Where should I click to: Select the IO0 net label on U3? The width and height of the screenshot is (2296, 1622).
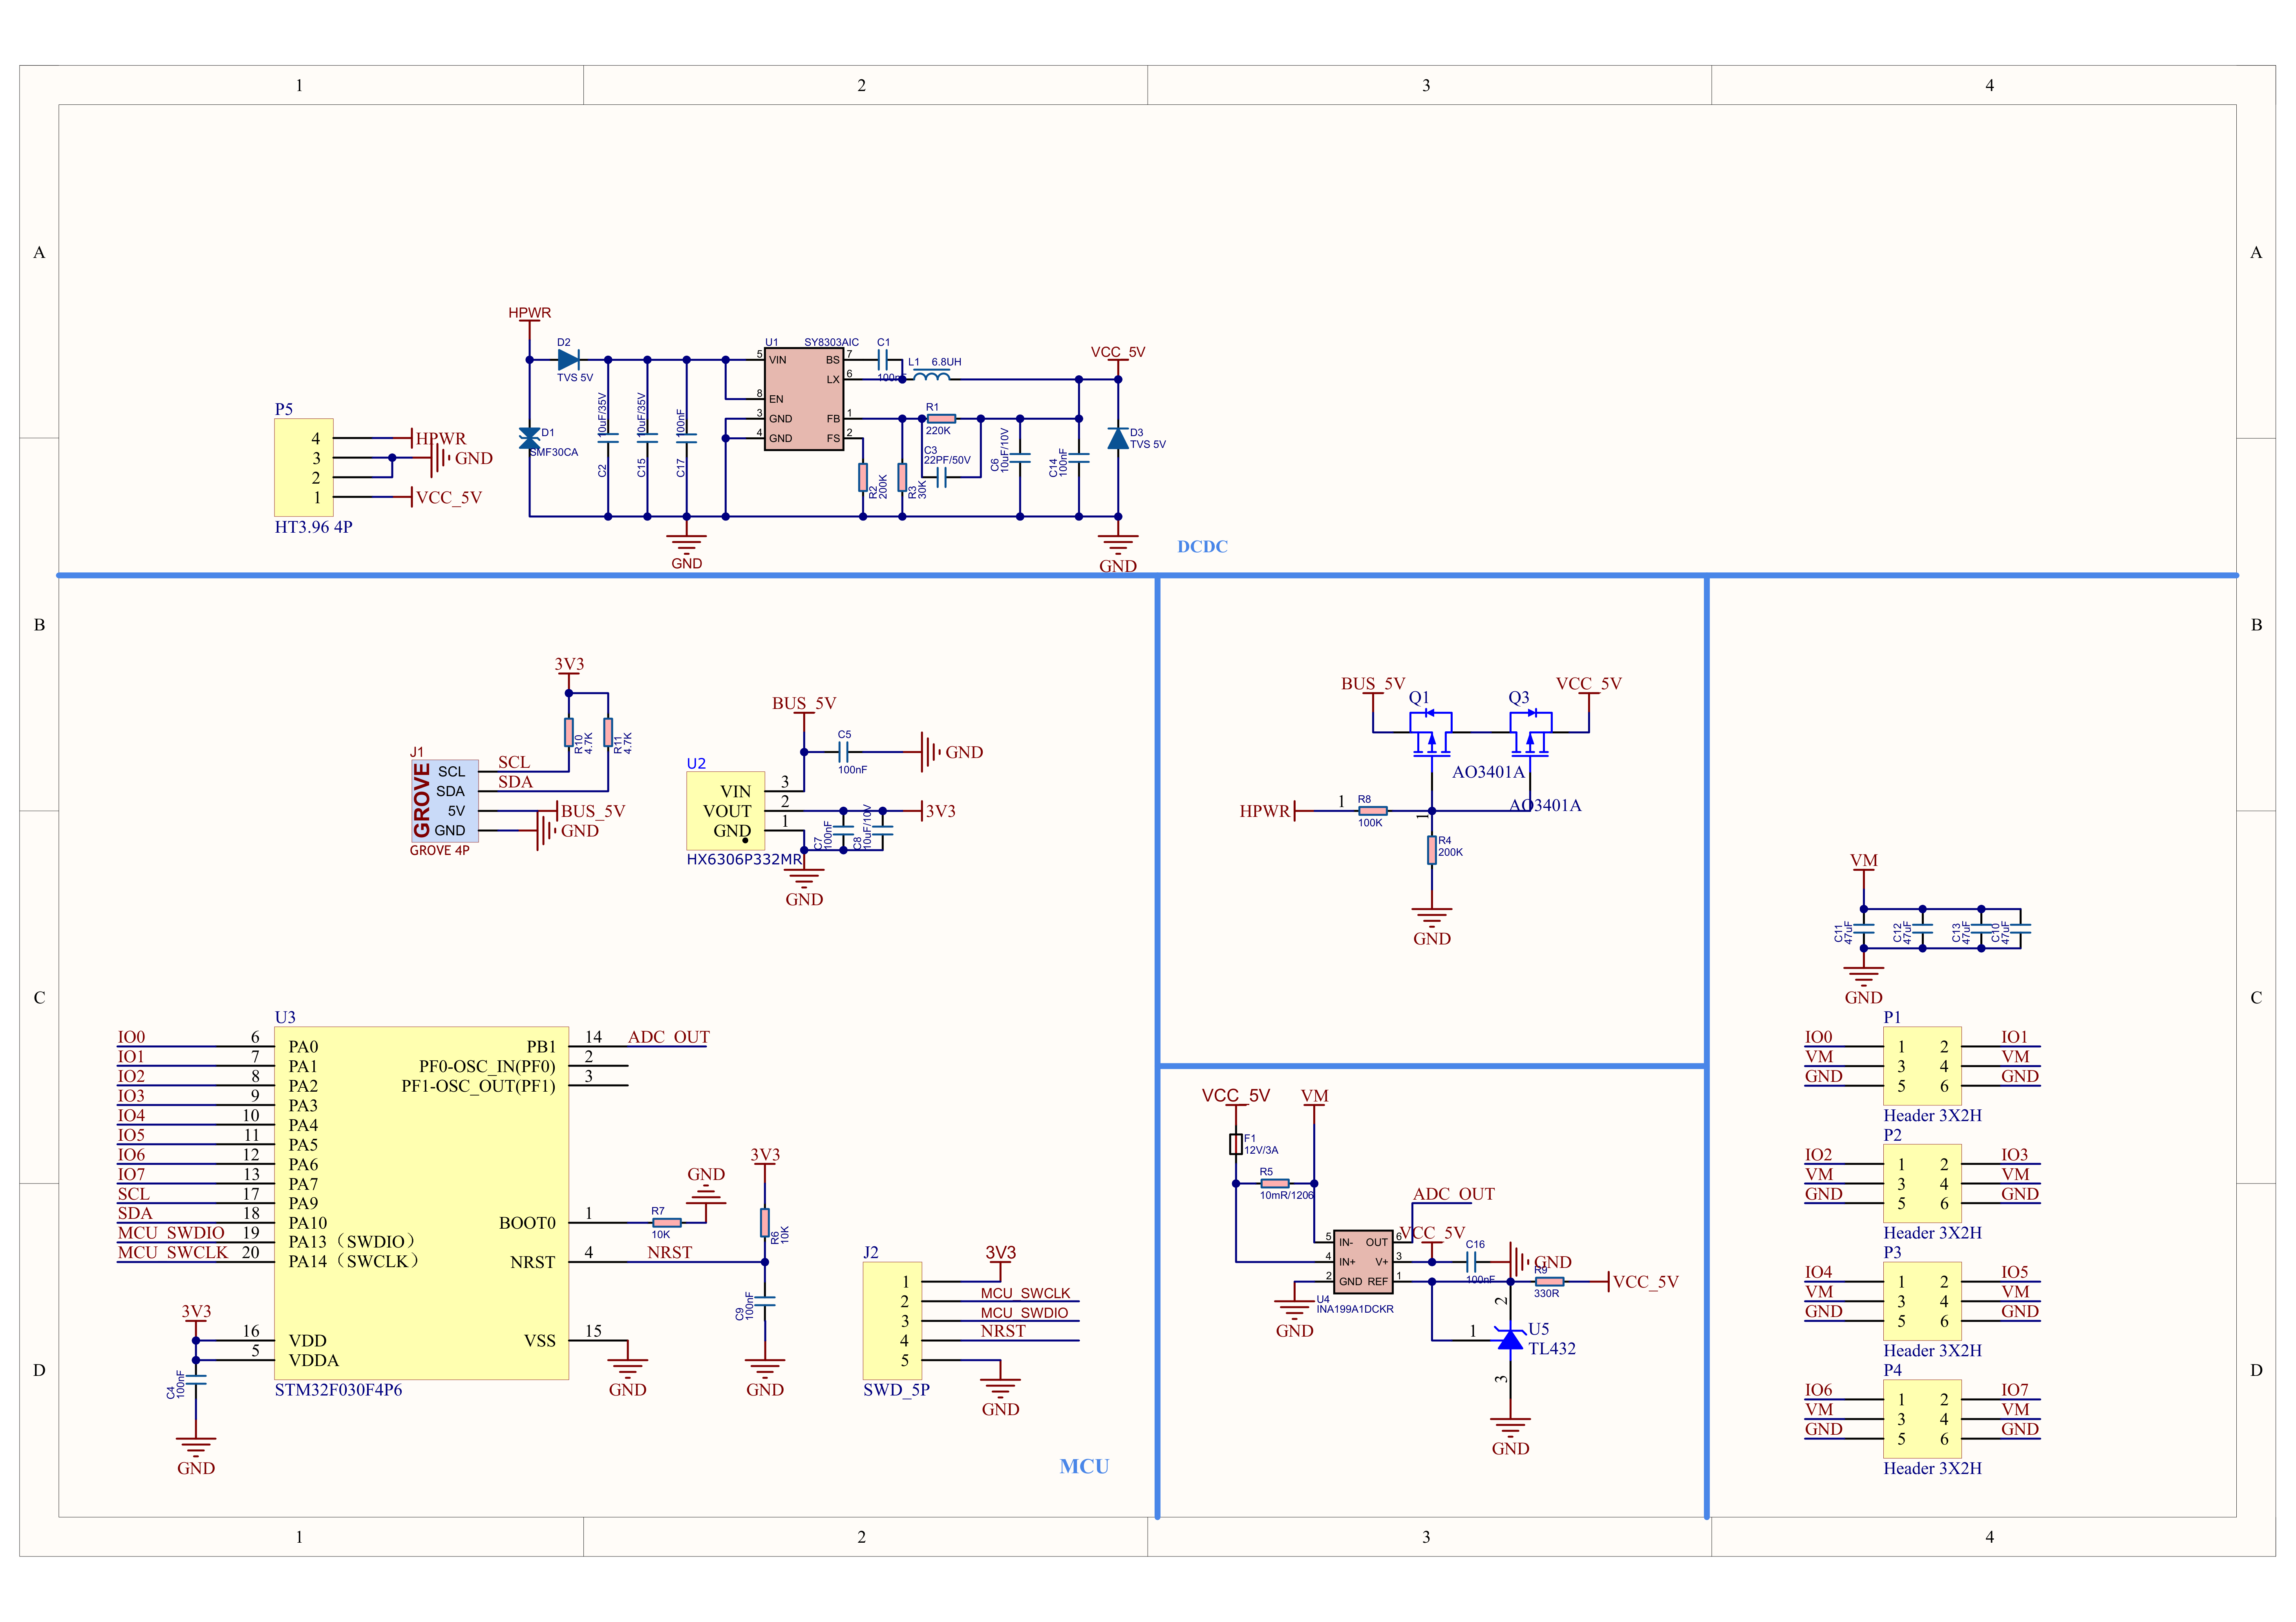point(131,1037)
